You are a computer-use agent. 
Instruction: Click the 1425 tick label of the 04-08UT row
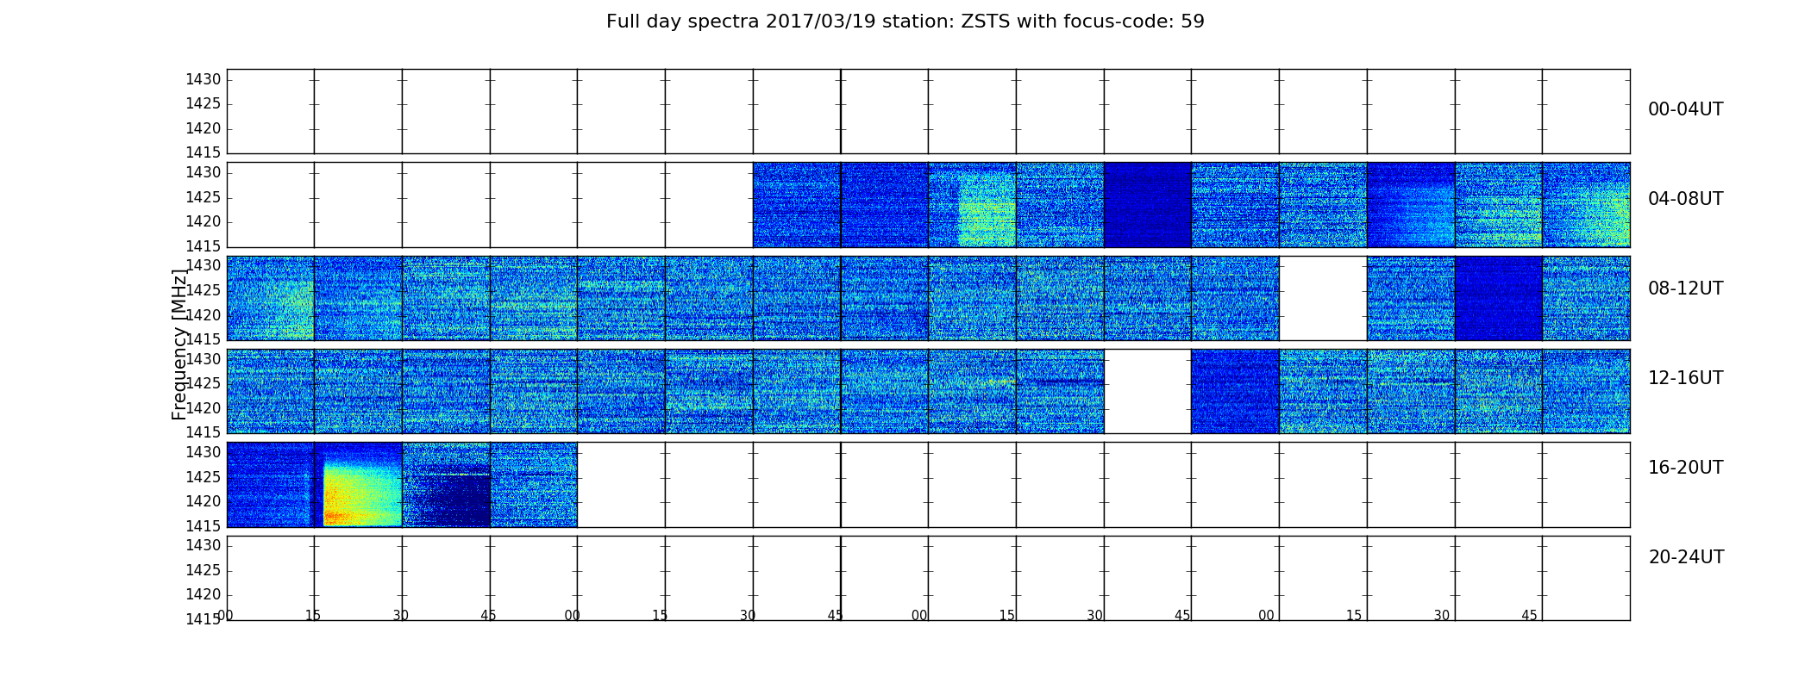[x=204, y=197]
